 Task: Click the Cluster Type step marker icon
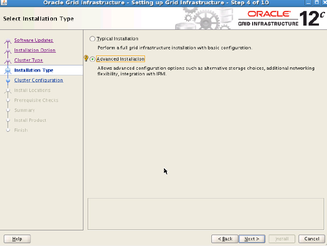[x=8, y=61]
